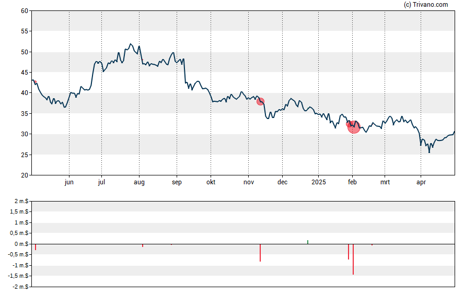Click the tallest red bar near -1,5 m.$
464x295 pixels.
[353, 259]
